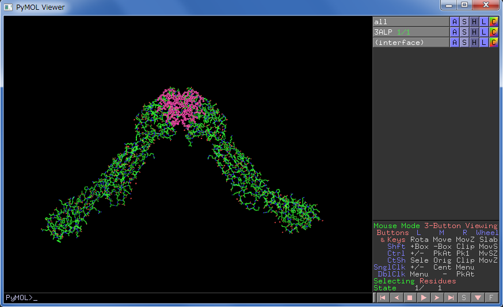The width and height of the screenshot is (503, 307).
Task: Open the Label menu for 3ALP
Action: coord(484,32)
